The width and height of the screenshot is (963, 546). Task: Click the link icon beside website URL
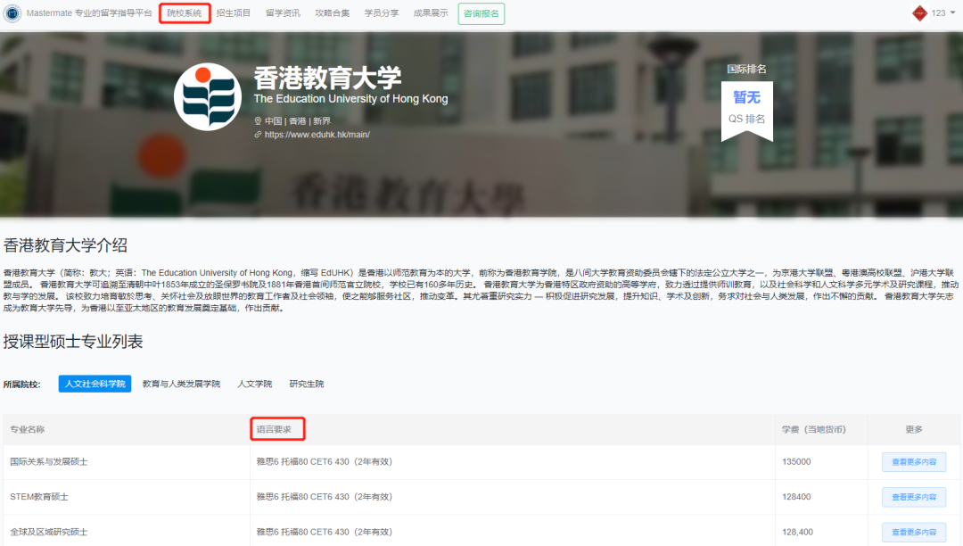coord(258,135)
